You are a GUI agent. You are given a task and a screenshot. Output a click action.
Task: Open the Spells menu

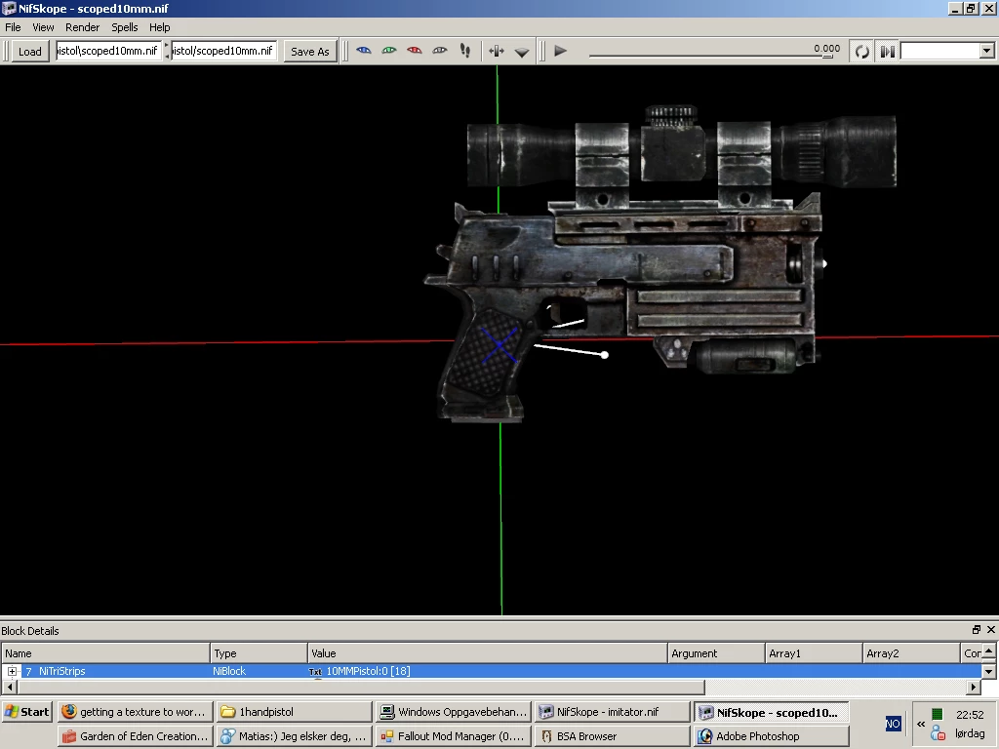pyautogui.click(x=124, y=27)
